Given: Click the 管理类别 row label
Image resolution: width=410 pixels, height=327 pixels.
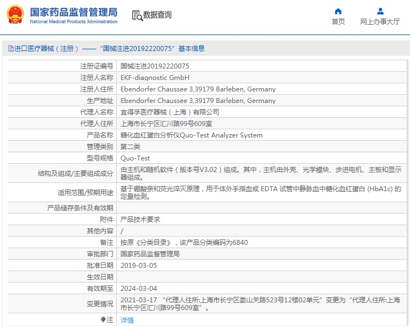Looking at the screenshot, I should pyautogui.click(x=100, y=146).
